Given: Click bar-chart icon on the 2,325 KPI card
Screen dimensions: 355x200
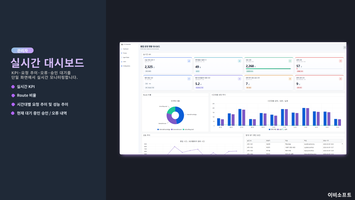Looking at the screenshot, I should point(189,61).
